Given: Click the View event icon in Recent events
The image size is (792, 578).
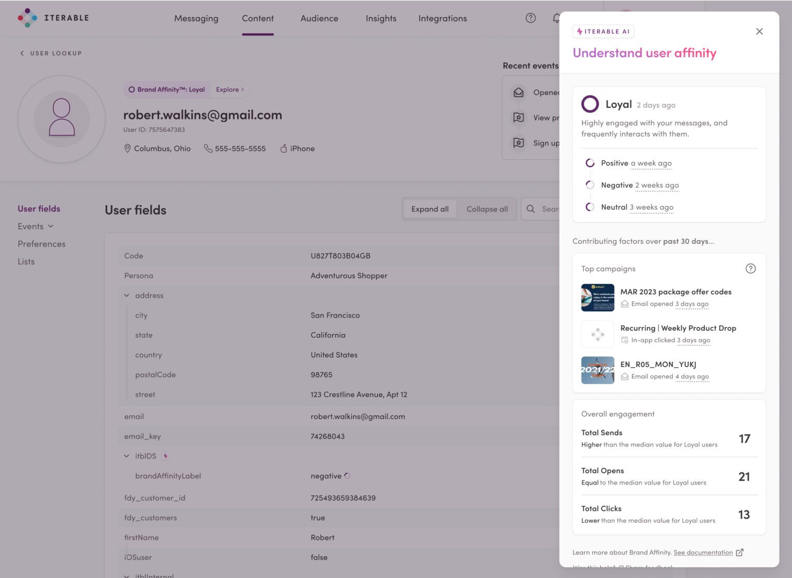Looking at the screenshot, I should 519,118.
